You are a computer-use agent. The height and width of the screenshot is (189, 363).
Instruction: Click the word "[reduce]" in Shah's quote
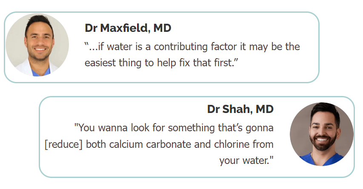click(63, 144)
